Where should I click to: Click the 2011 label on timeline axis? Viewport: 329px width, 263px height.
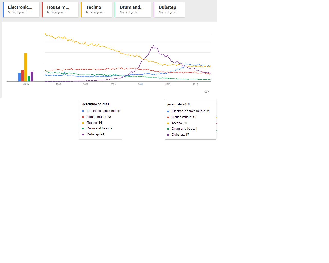coord(140,84)
